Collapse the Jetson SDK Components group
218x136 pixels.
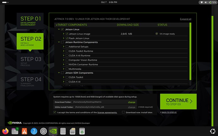59,73
